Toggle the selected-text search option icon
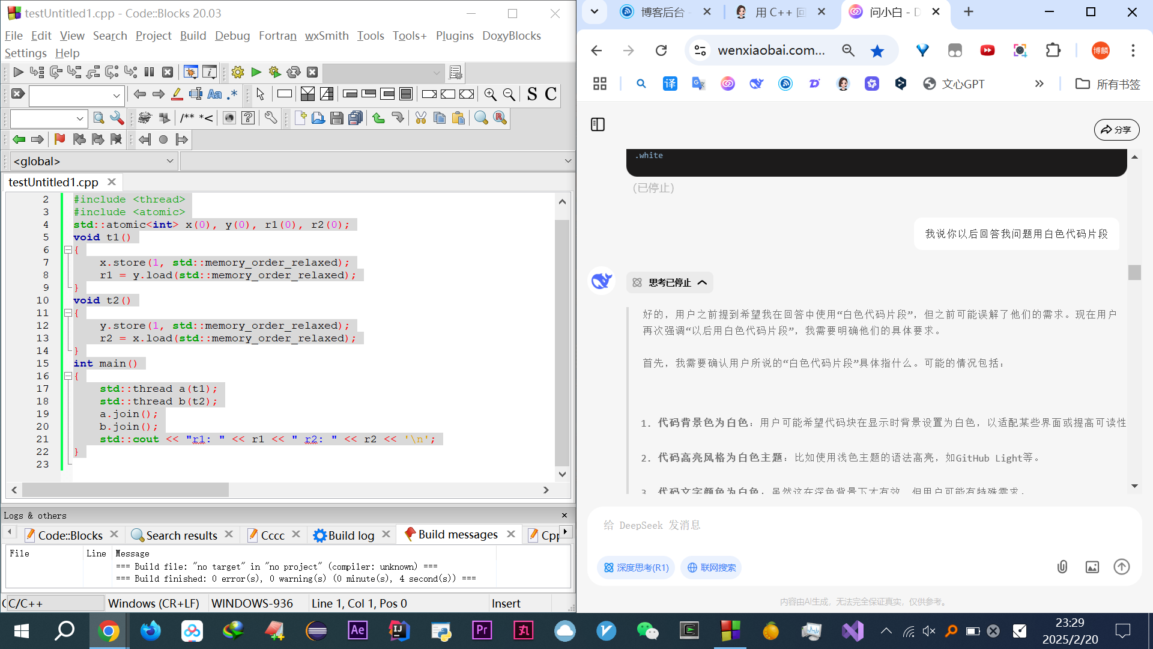The width and height of the screenshot is (1153, 649). [196, 94]
